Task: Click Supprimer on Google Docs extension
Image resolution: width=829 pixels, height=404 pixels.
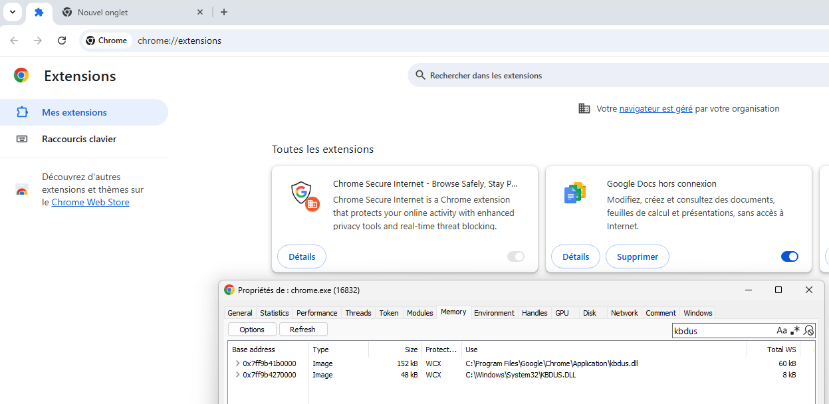Action: (637, 256)
